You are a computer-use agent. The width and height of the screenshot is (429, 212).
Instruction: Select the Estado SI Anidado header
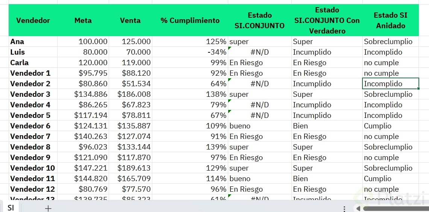pyautogui.click(x=390, y=20)
